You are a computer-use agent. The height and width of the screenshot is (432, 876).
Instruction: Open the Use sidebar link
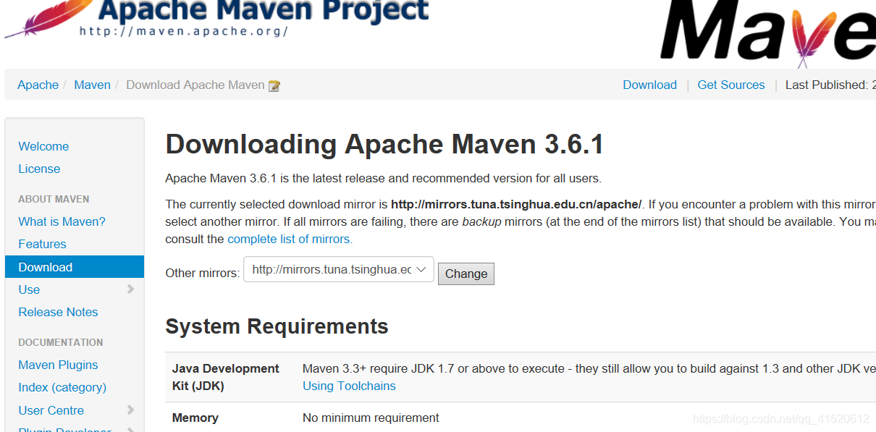click(x=29, y=289)
